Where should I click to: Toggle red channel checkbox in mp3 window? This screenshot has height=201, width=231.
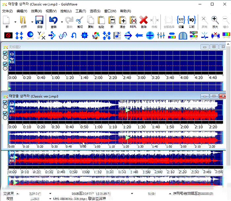pos(5,113)
